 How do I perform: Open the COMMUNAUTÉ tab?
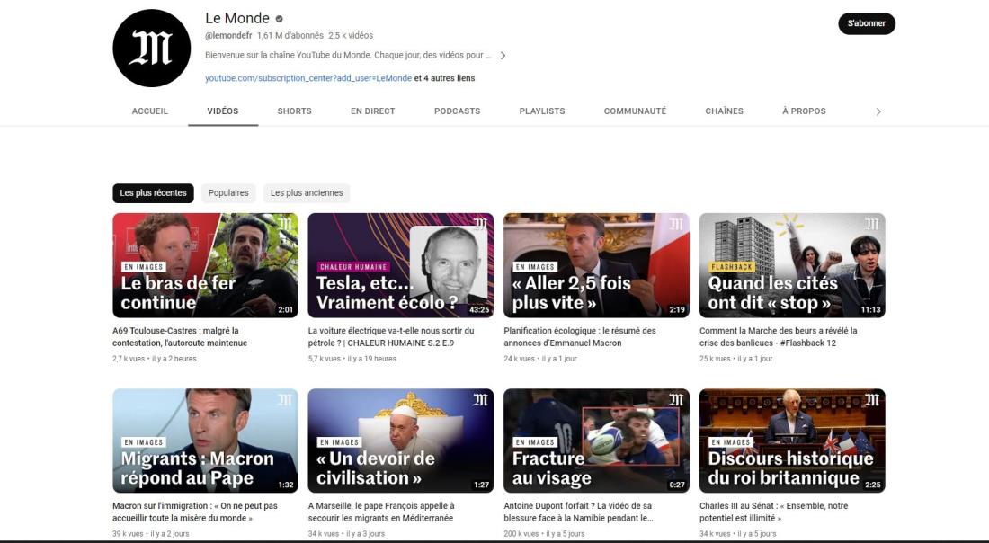(635, 111)
